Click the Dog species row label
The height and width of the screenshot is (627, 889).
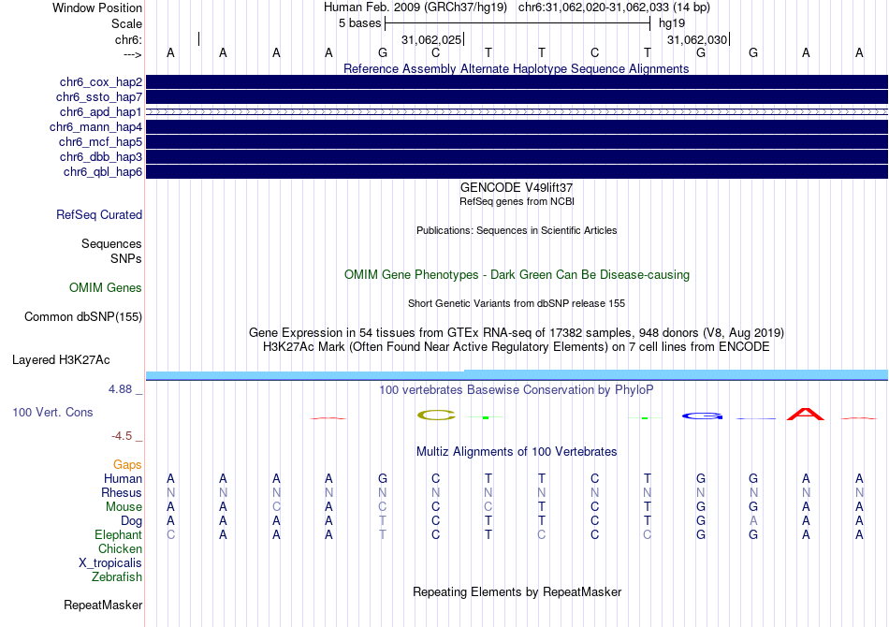[x=132, y=521]
